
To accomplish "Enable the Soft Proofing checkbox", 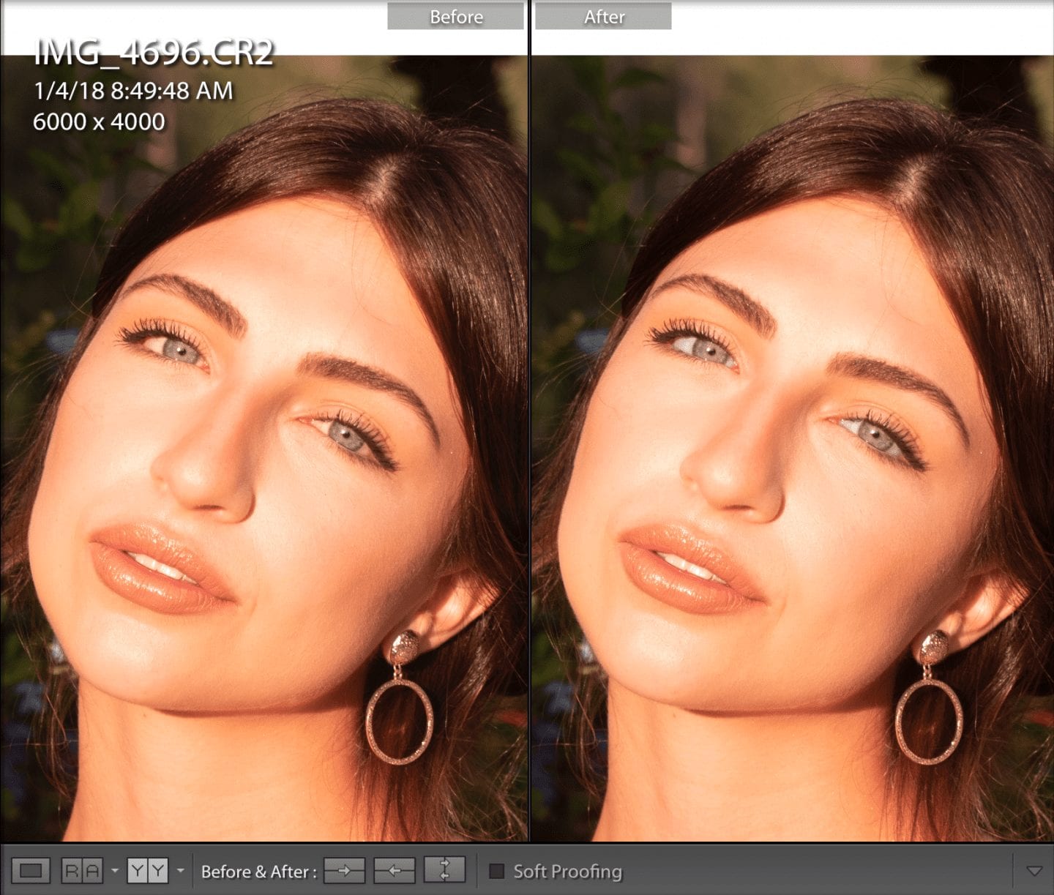I will pyautogui.click(x=497, y=871).
